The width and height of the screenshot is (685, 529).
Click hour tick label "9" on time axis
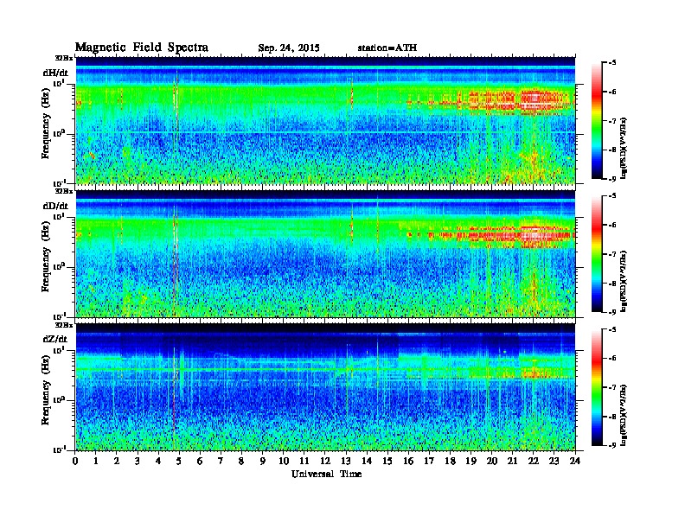(x=263, y=461)
